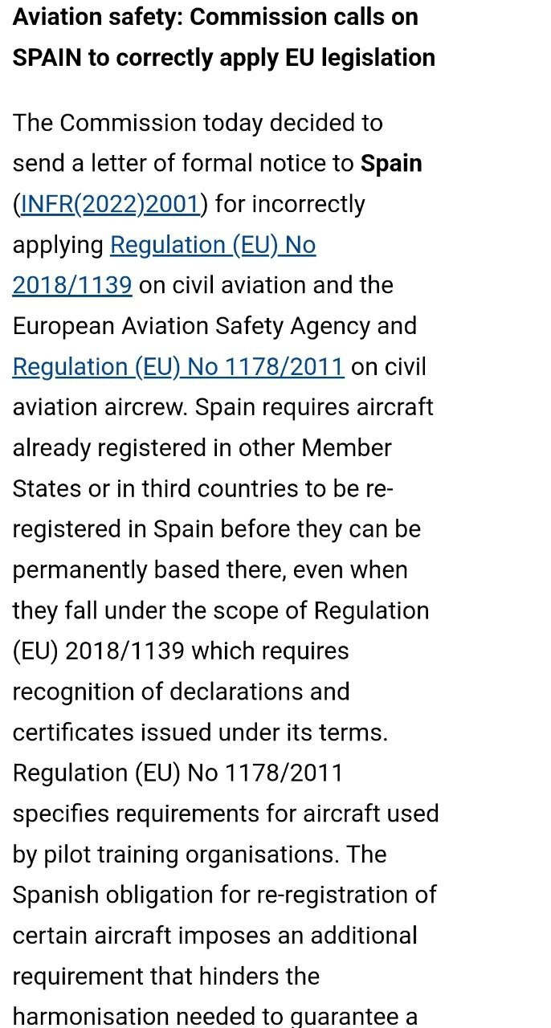This screenshot has width=551, height=1028.
Task: Click the words "for incorrectly"
Action: point(290,205)
